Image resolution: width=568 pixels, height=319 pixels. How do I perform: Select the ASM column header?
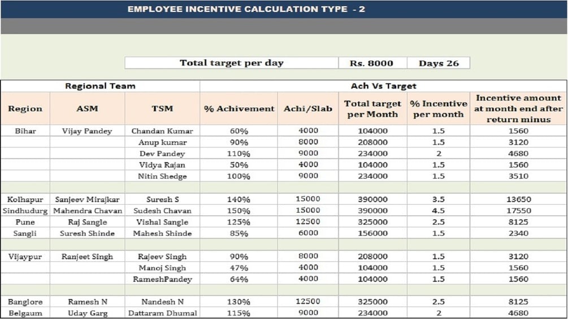pos(87,108)
